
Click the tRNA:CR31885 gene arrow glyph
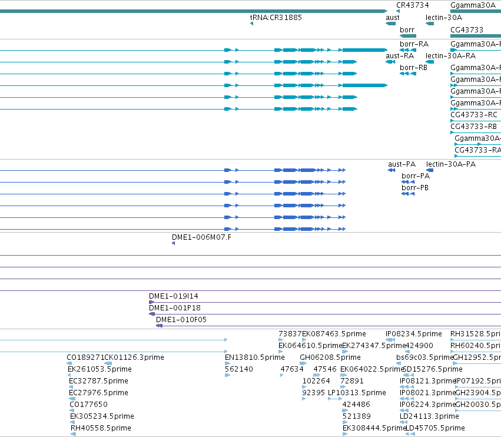251,24
